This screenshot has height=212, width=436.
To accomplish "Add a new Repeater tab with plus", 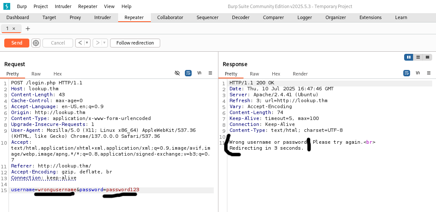I will [x=28, y=28].
